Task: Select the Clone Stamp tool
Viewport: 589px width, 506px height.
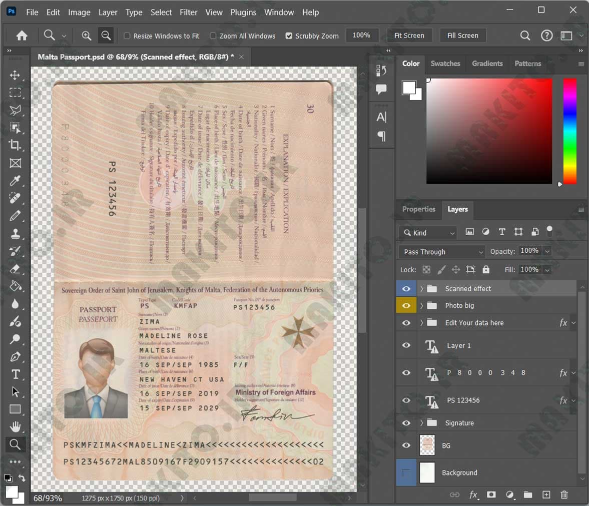Action: (15, 233)
